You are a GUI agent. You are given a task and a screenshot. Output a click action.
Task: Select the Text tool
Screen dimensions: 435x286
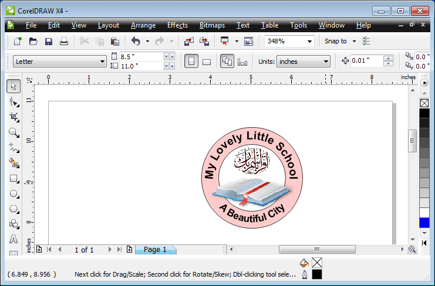point(14,240)
